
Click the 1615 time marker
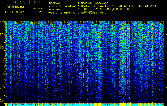(81, 23)
